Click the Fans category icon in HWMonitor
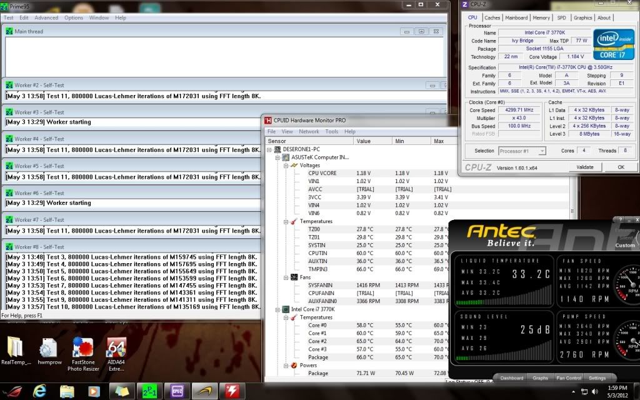 [x=294, y=277]
